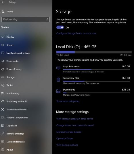Select the System Components icon
Image resolution: width=134 pixels, height=154 pixels.
click(3, 118)
